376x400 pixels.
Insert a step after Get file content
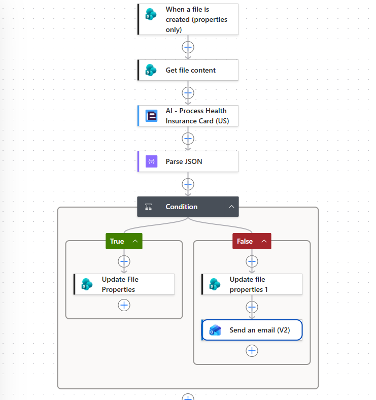pyautogui.click(x=188, y=93)
